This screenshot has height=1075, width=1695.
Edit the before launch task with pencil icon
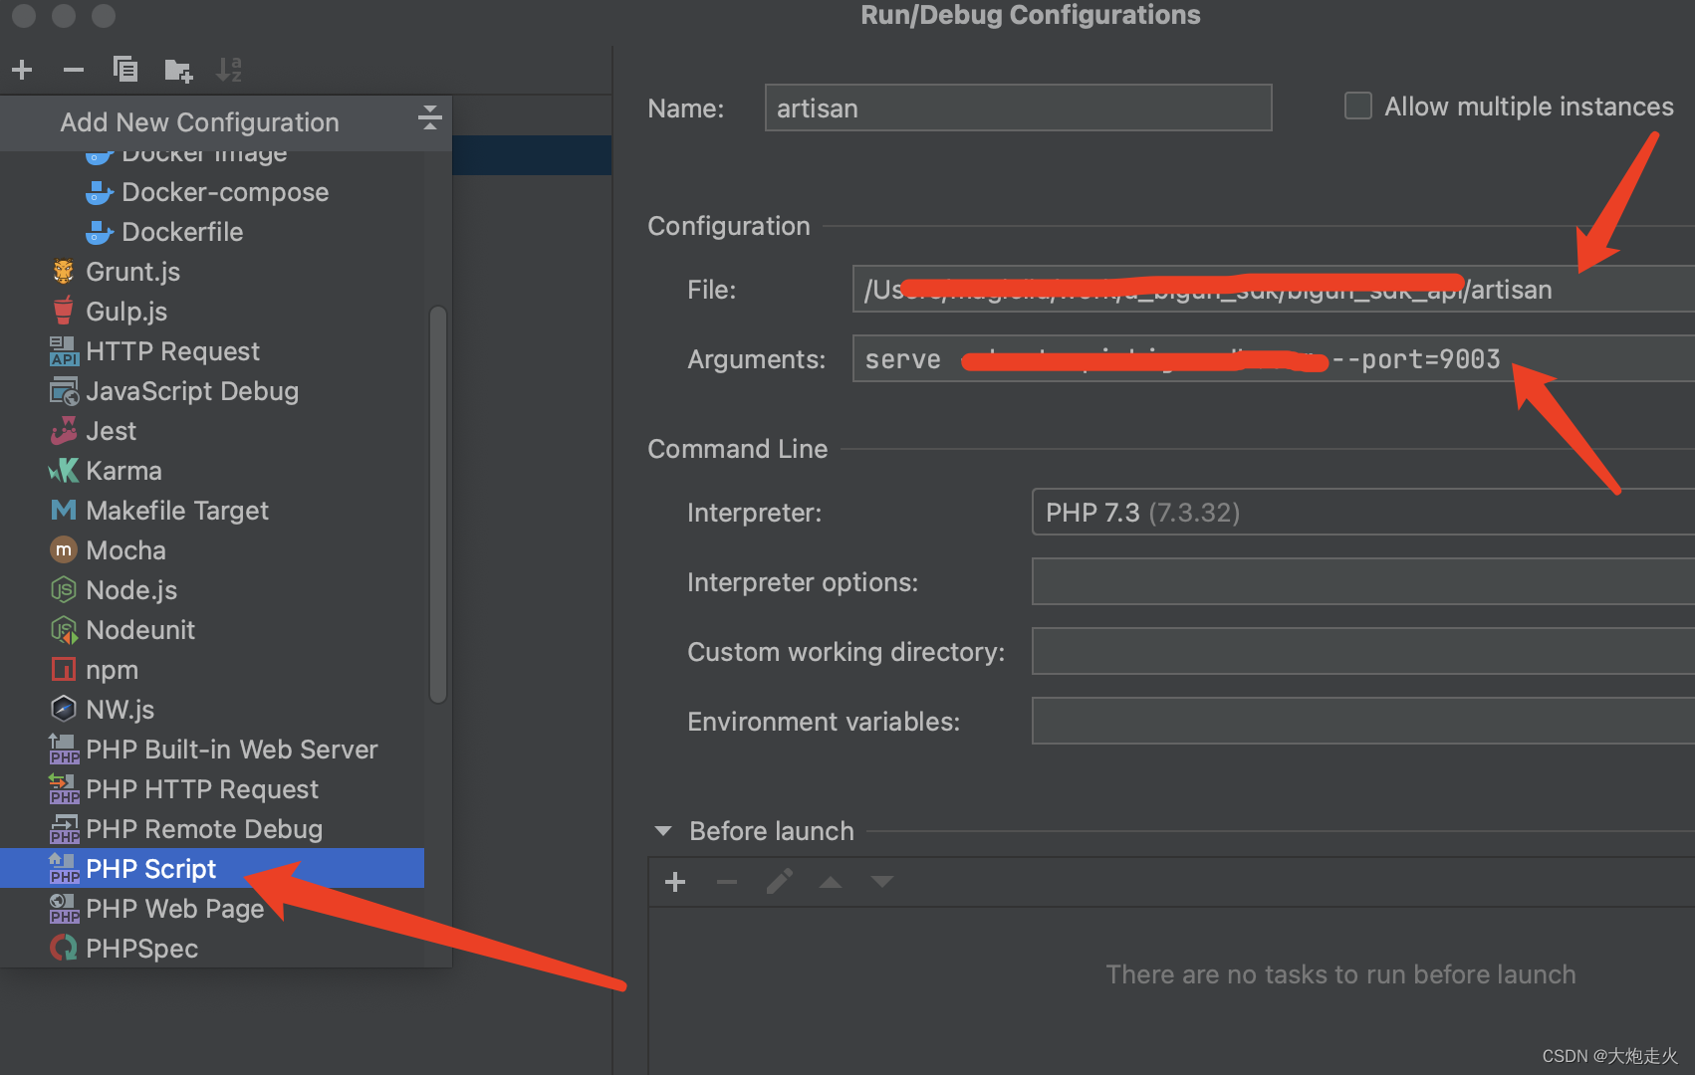pyautogui.click(x=780, y=882)
